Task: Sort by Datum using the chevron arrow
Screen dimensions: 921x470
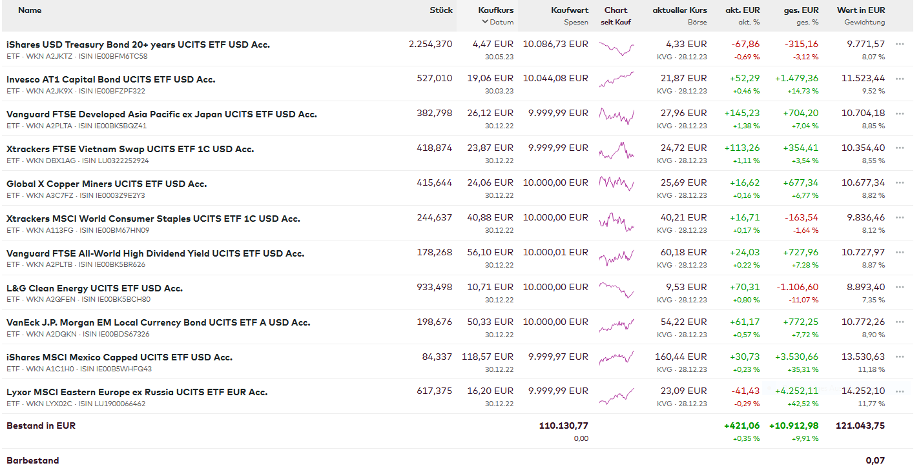Action: coord(485,22)
